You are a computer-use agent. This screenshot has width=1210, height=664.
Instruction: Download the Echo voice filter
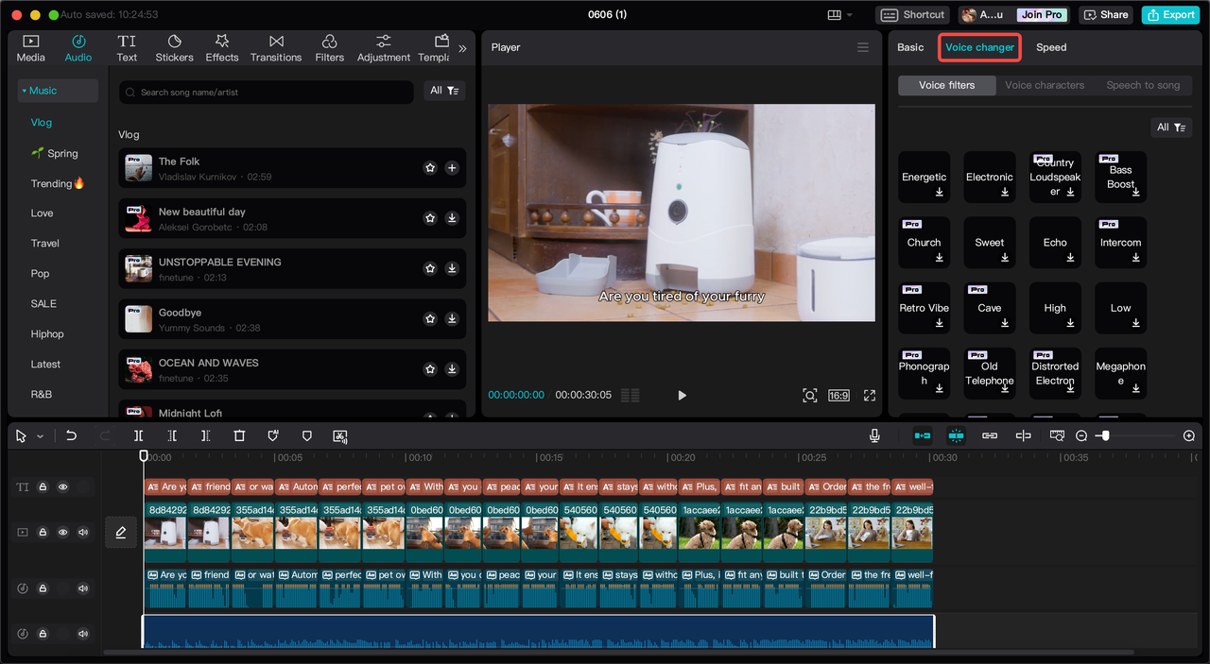coord(1070,257)
